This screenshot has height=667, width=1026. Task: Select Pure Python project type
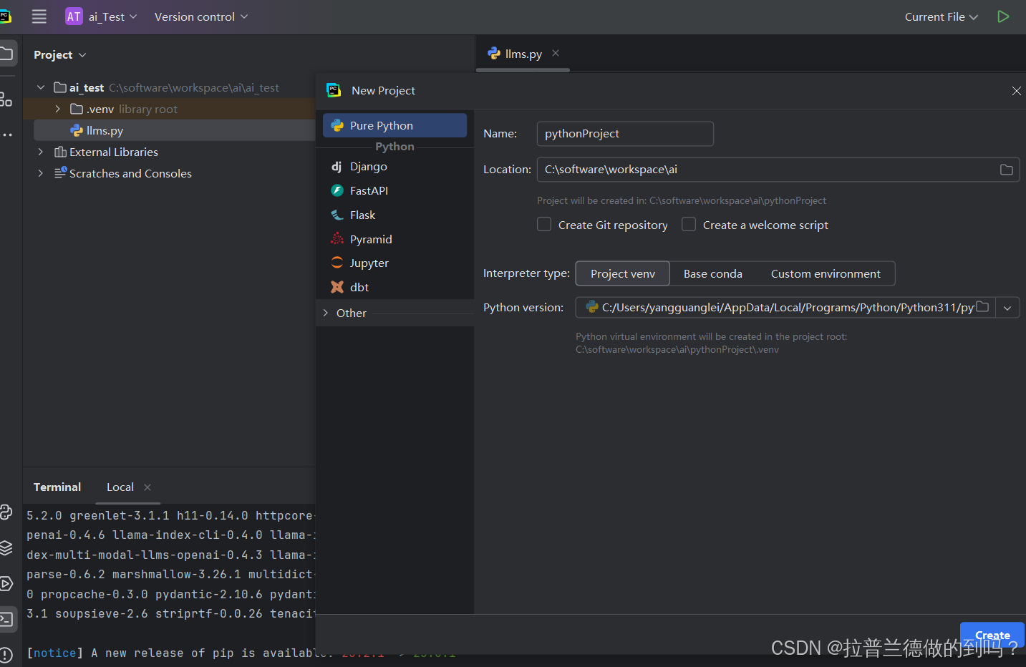click(395, 125)
